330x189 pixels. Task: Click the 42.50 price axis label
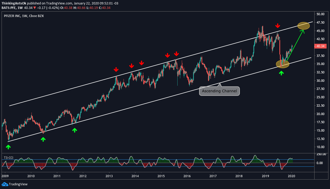click(x=321, y=39)
